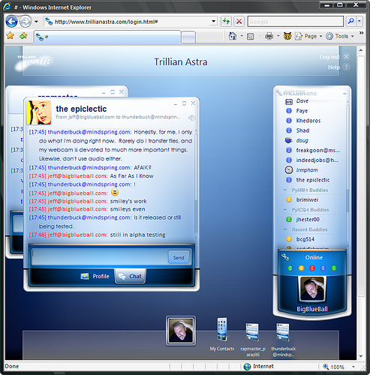Click the Print icon
Viewport: 370px width, 375px height.
[x=269, y=37]
